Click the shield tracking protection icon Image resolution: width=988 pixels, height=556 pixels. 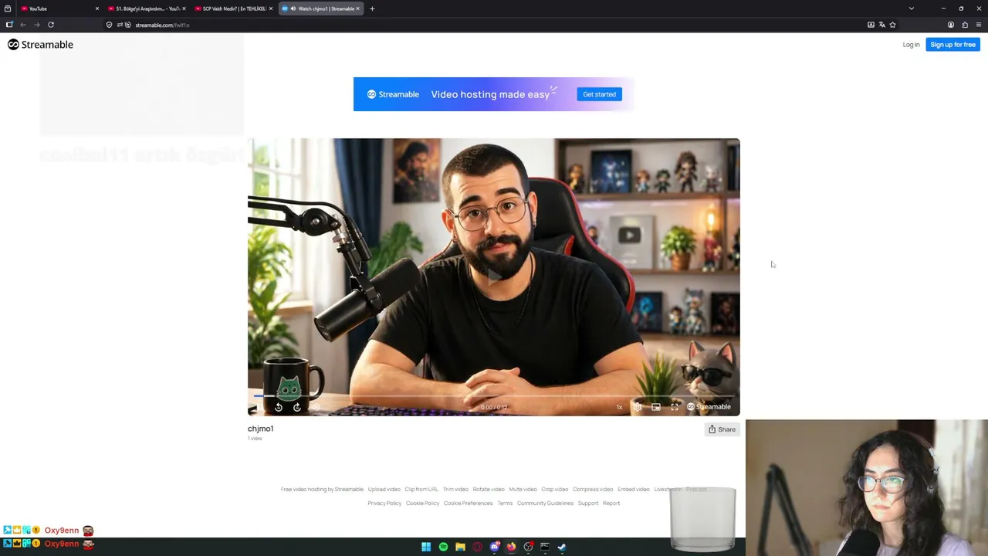109,25
